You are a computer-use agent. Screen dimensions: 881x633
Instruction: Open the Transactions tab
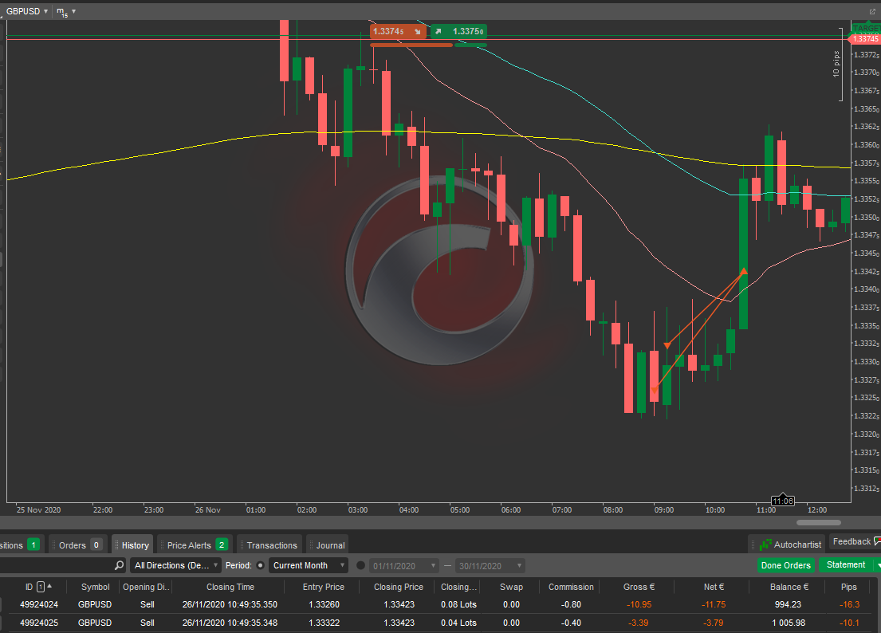click(x=271, y=545)
